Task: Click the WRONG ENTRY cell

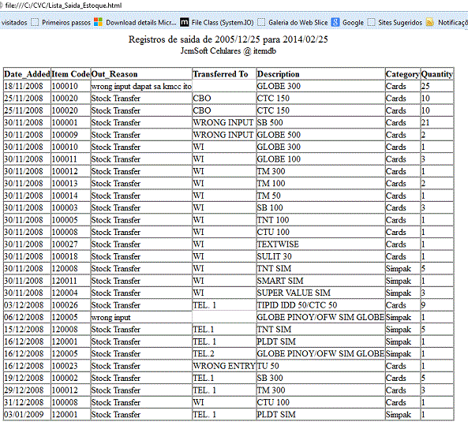Action: point(224,366)
